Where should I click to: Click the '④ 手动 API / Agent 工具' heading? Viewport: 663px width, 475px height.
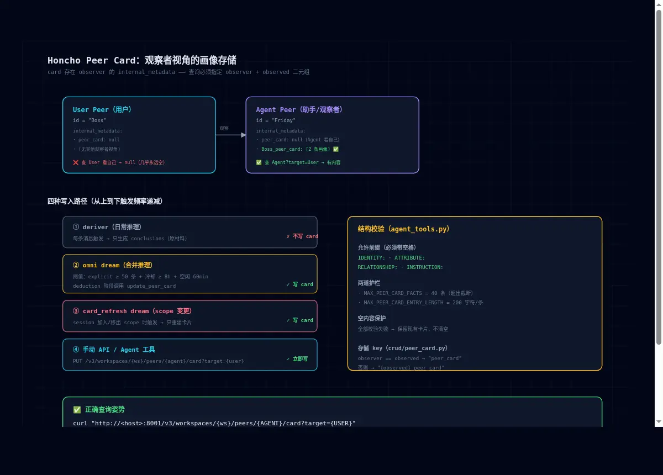tap(114, 350)
